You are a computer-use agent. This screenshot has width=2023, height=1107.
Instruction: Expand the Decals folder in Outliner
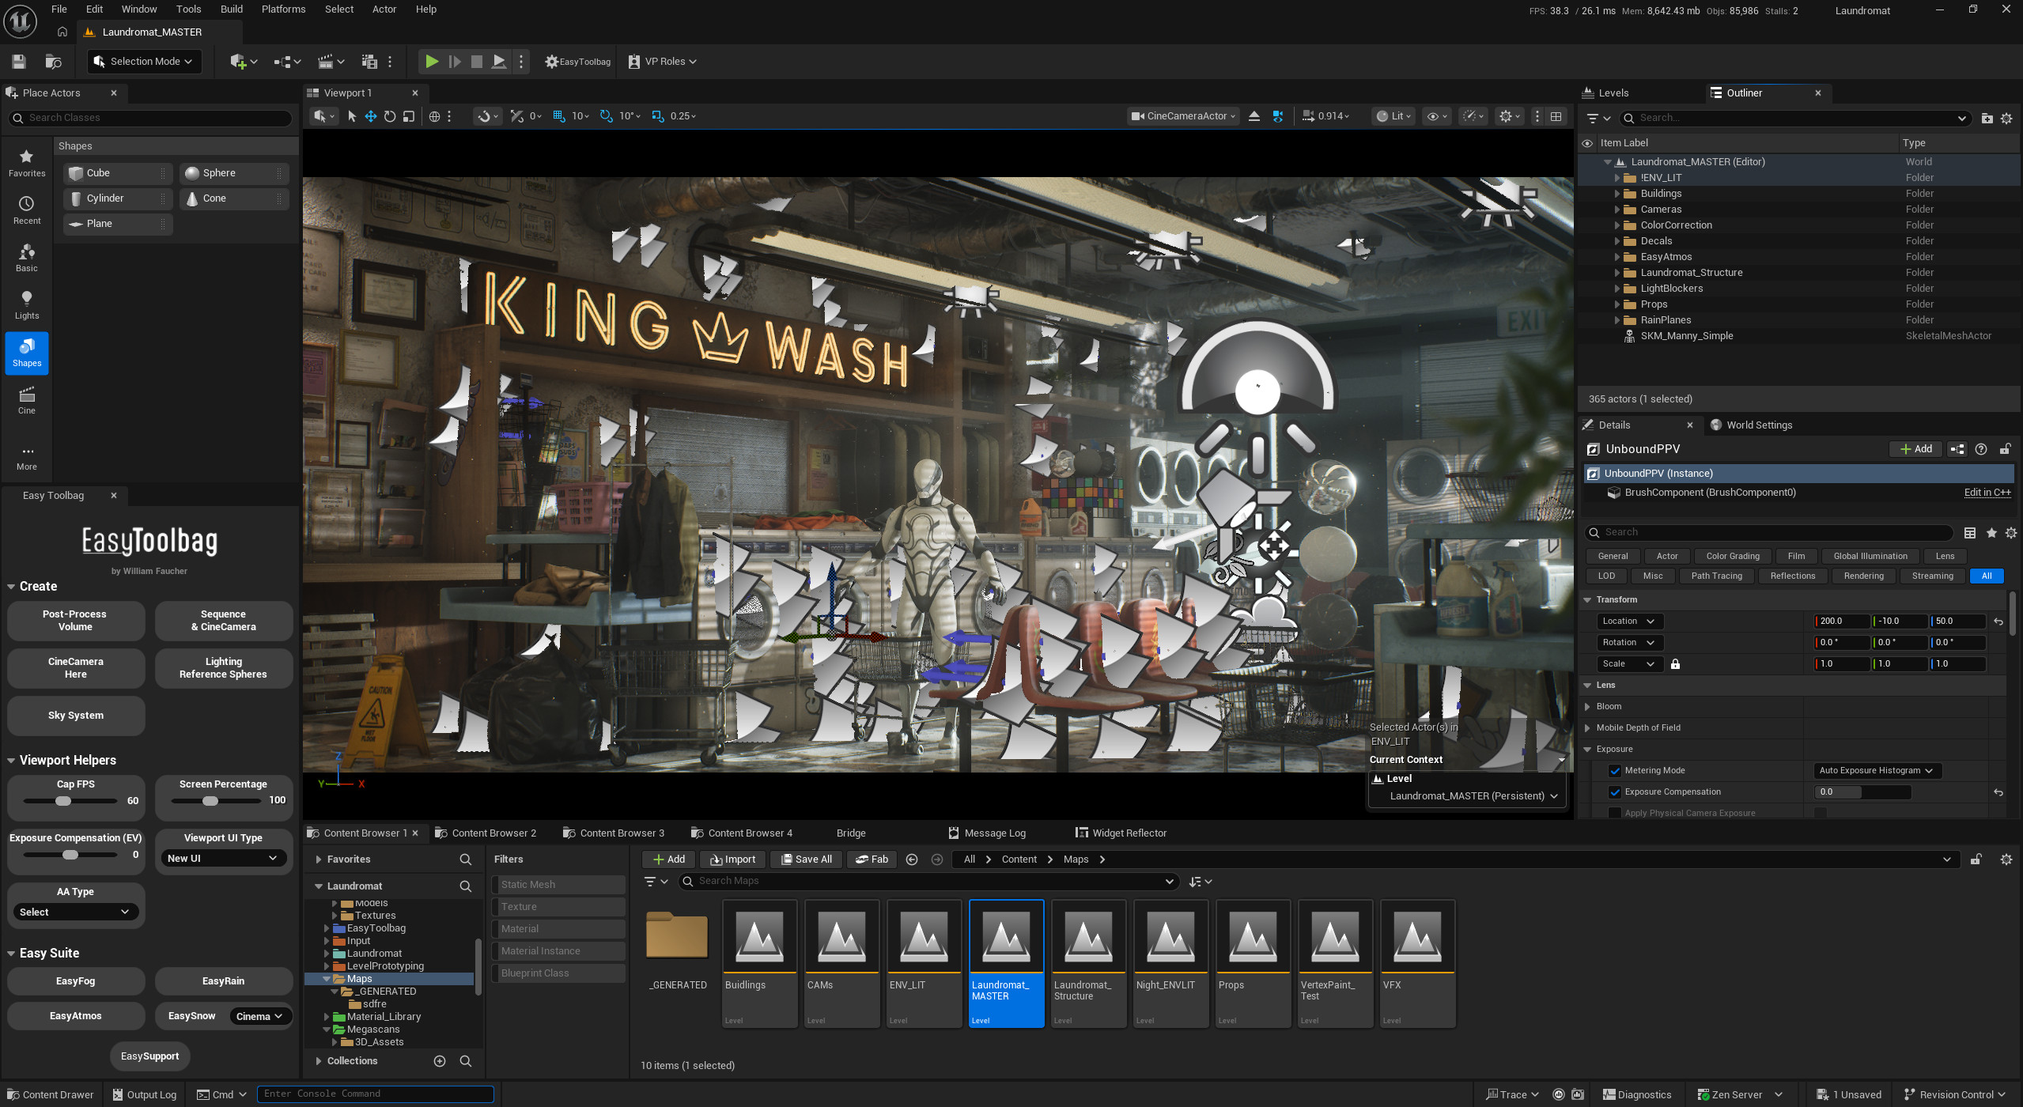point(1618,240)
